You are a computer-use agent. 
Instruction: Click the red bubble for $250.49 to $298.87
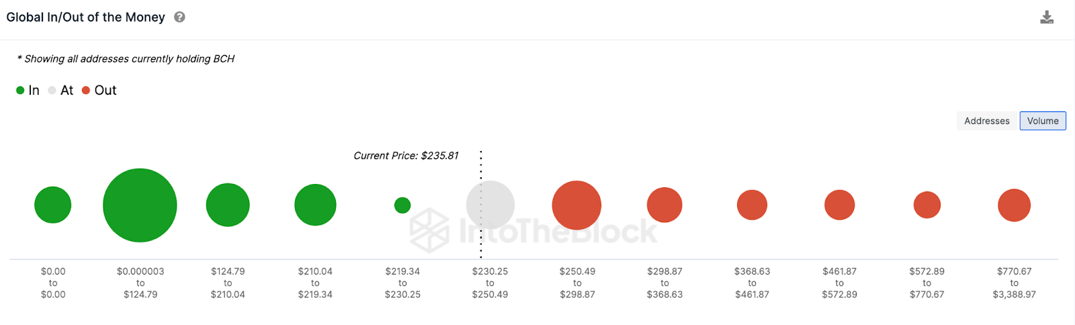tap(577, 205)
